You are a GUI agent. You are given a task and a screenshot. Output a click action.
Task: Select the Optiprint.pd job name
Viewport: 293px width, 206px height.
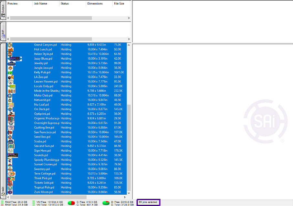[x=42, y=114]
